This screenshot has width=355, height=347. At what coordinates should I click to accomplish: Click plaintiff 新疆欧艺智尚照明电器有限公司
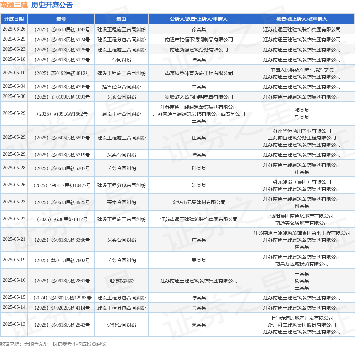[199, 96]
